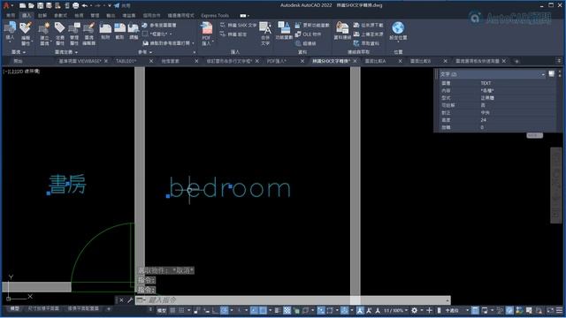This screenshot has width=566, height=318.
Task: Click the OLE Object tool
Action: click(308, 34)
